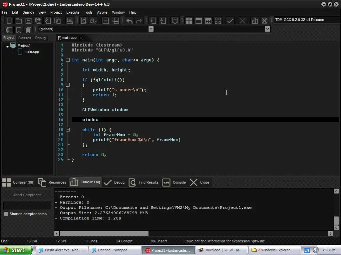Click the Run window icon
Screen dimensions: 341x255
point(198,21)
